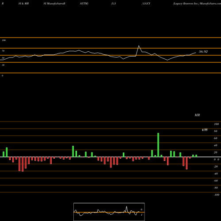Click the 30 level label on the RSI axis
Viewport: 221px width, 221px height.
point(3,65)
